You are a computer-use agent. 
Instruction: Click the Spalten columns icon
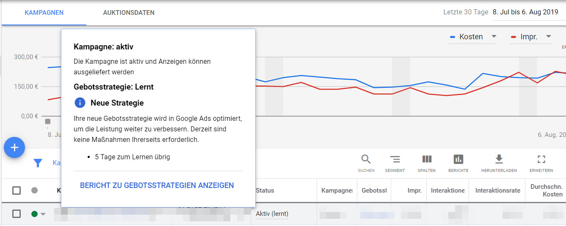(x=427, y=159)
